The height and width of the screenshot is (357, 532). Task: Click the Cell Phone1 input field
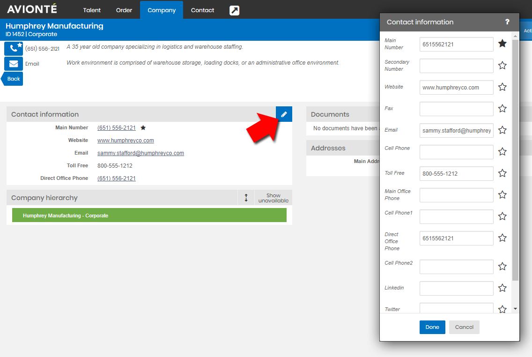[x=456, y=216]
